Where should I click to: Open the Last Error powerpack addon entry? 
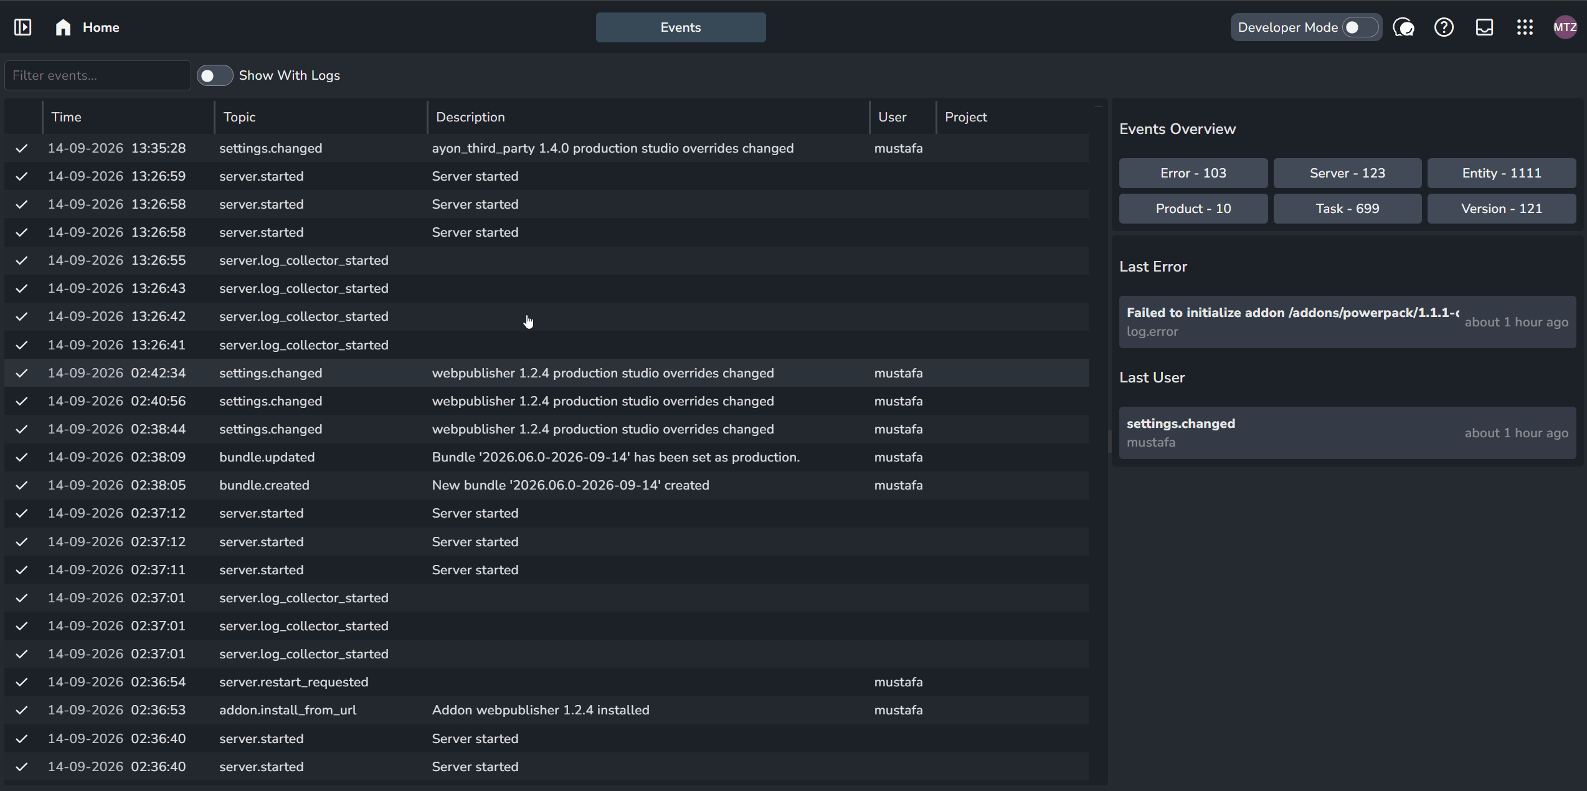coord(1347,322)
